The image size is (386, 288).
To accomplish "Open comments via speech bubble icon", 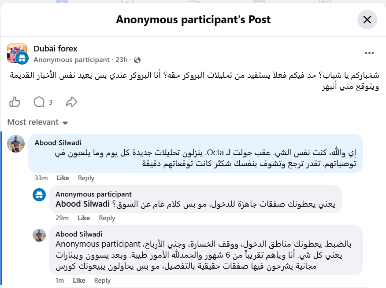I will [39, 102].
